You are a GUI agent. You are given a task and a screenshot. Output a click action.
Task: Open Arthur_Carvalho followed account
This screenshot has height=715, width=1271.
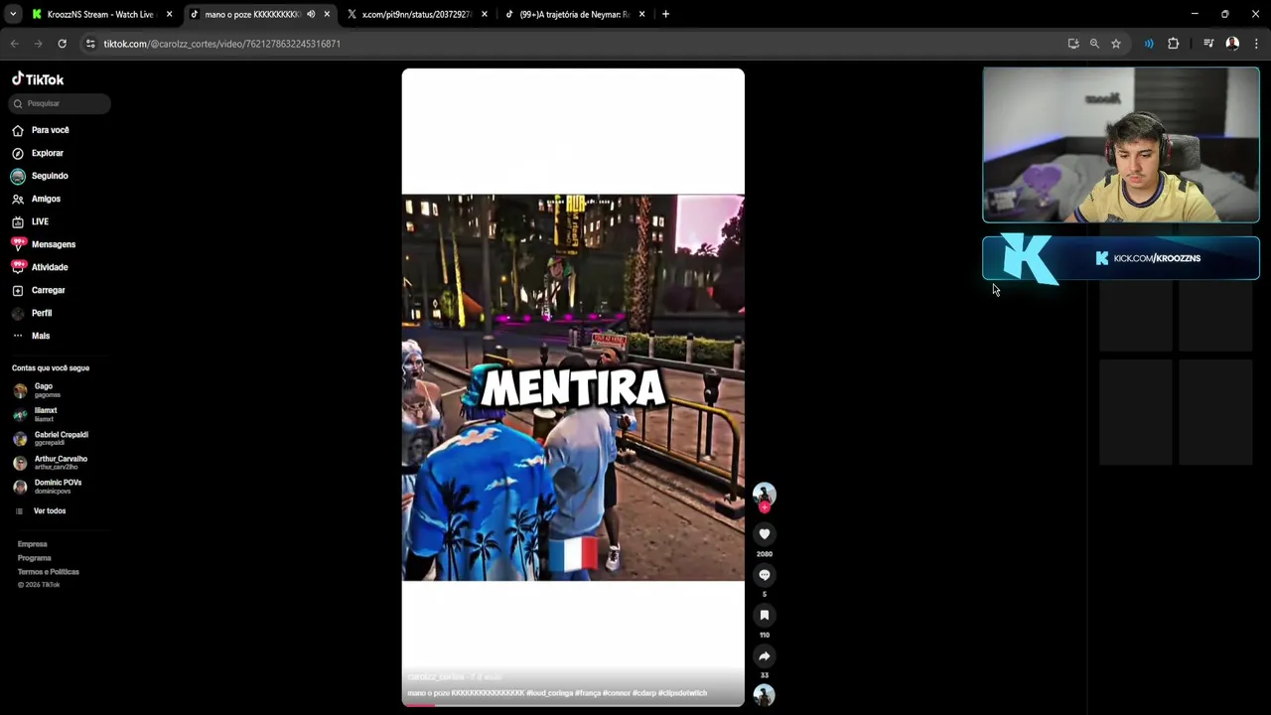(61, 463)
